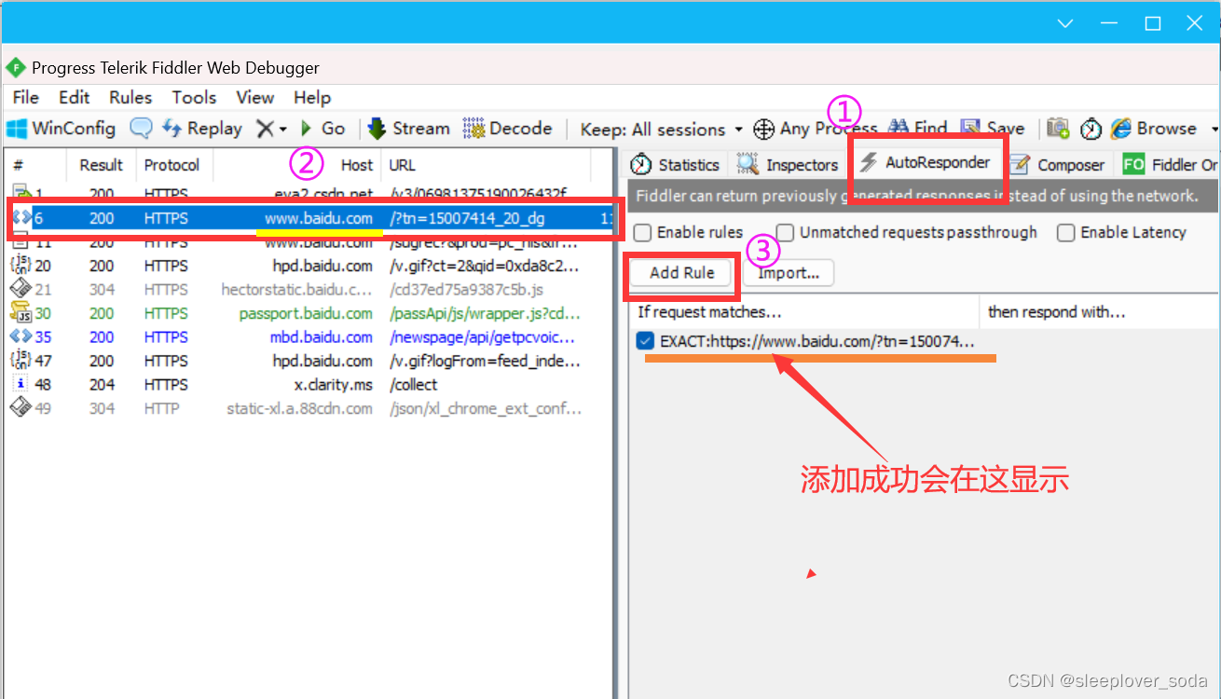
Task: Click the camera screenshot icon
Action: pos(1058,129)
